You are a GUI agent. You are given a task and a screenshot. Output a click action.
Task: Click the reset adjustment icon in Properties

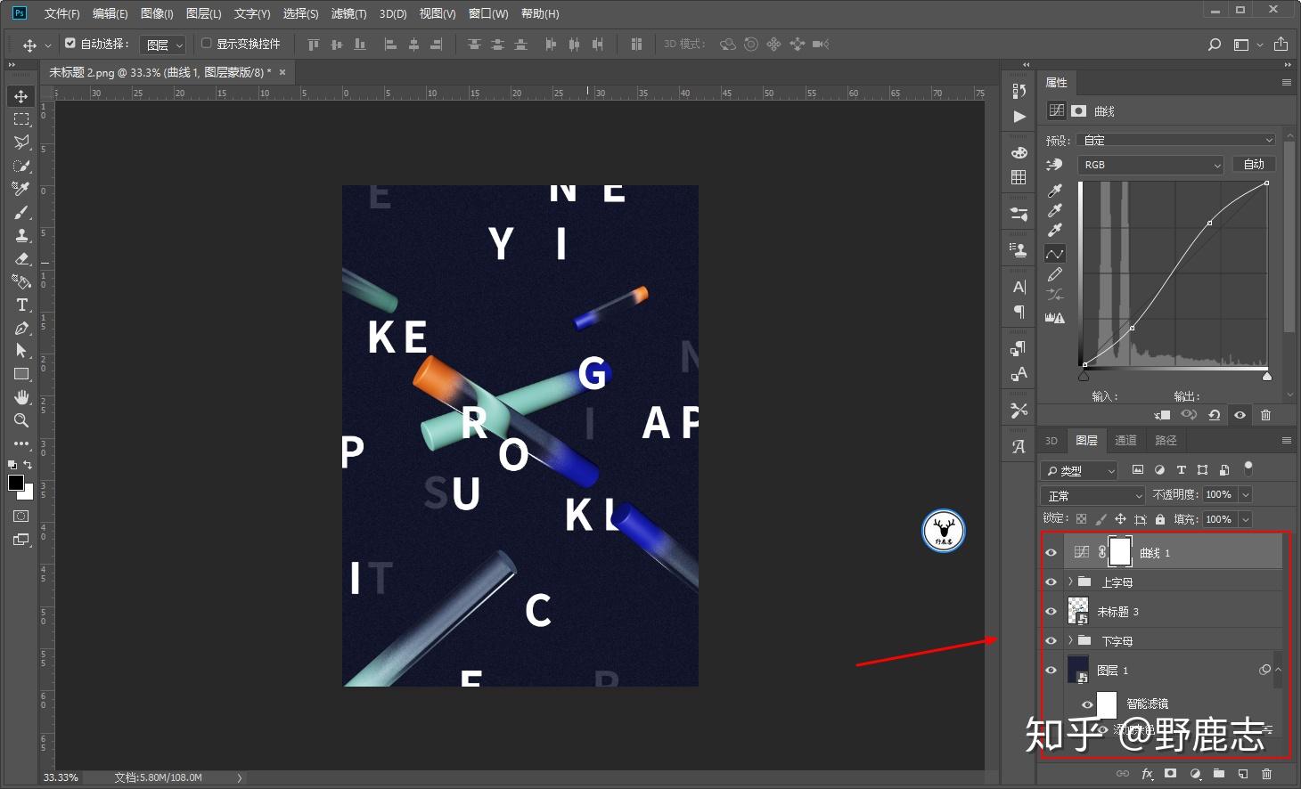(x=1214, y=415)
